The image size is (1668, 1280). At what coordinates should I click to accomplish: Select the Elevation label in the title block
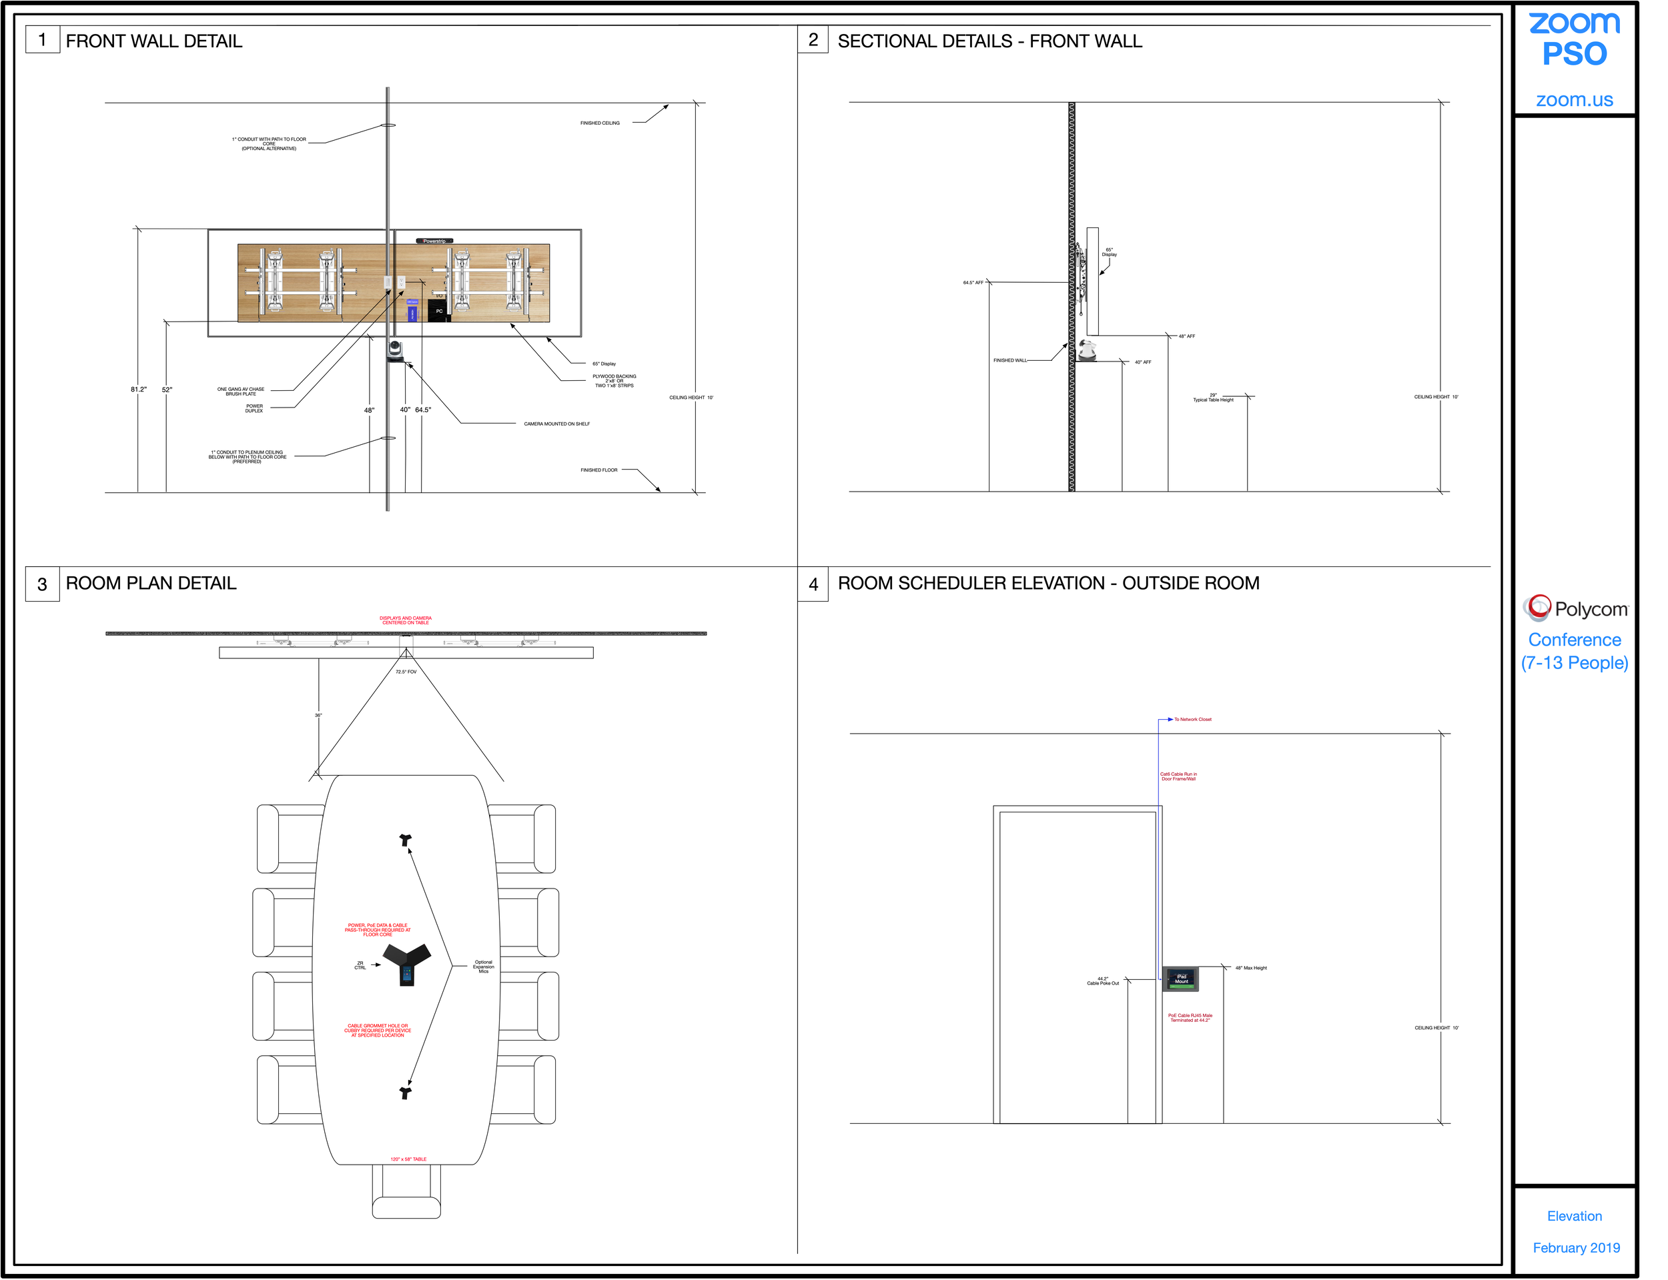pyautogui.click(x=1573, y=1216)
